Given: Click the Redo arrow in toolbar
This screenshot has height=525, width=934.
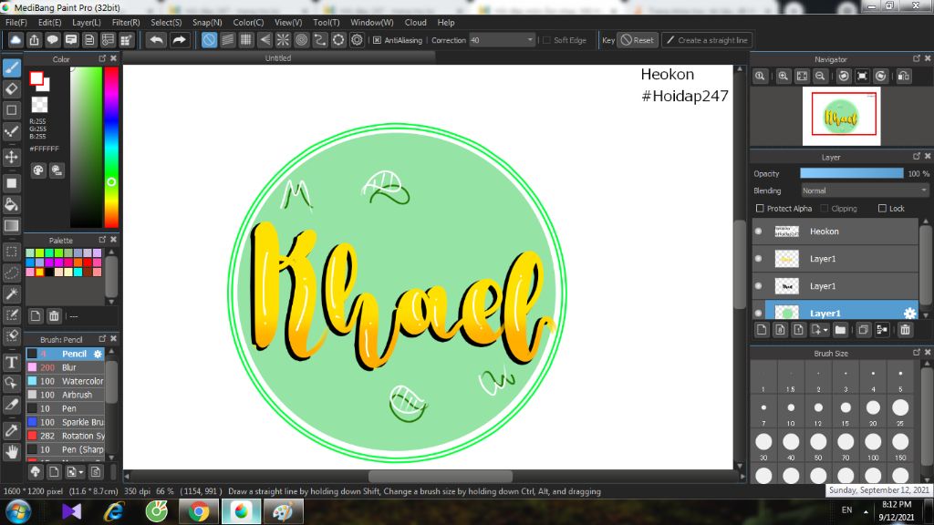Looking at the screenshot, I should pyautogui.click(x=179, y=40).
